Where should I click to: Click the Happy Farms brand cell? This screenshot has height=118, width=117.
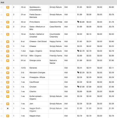[x=55, y=42]
